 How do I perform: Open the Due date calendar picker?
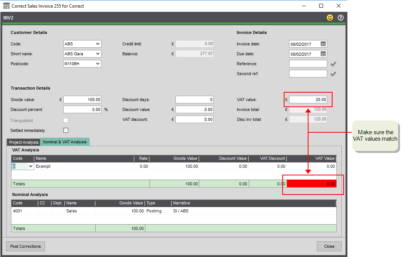(323, 54)
